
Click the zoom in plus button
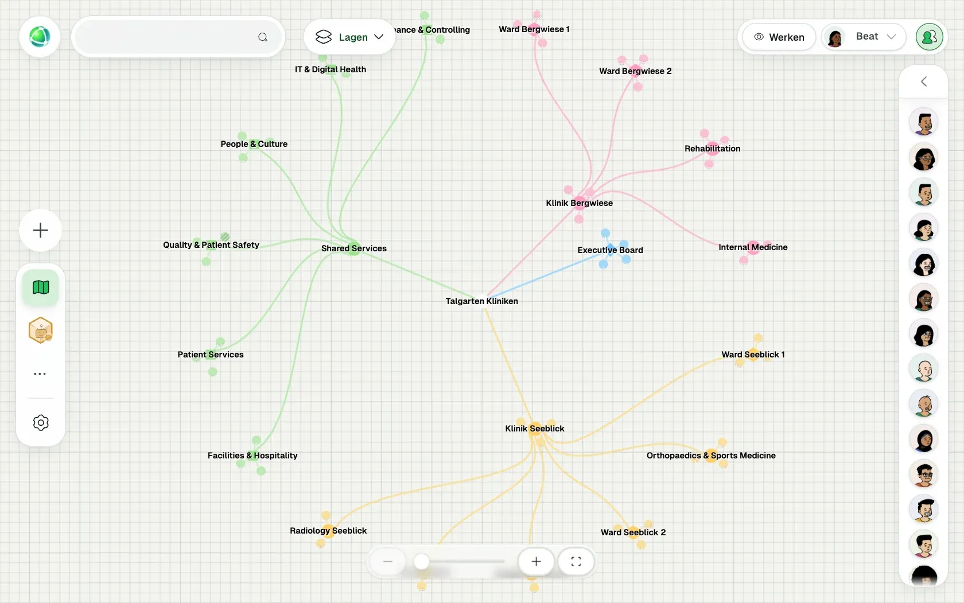(537, 562)
